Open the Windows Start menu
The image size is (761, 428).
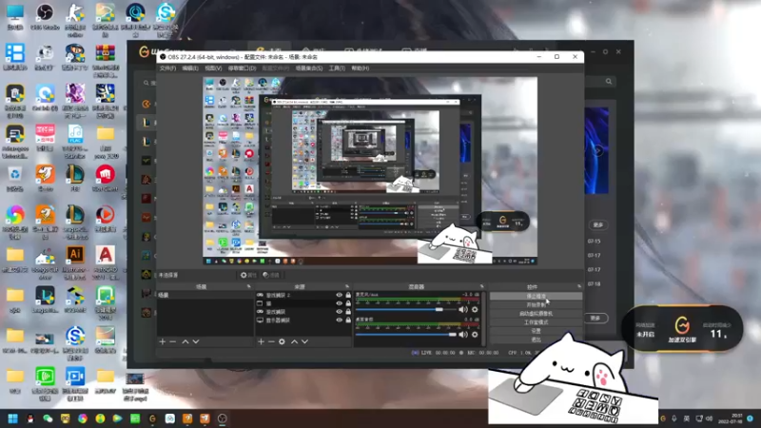12,418
